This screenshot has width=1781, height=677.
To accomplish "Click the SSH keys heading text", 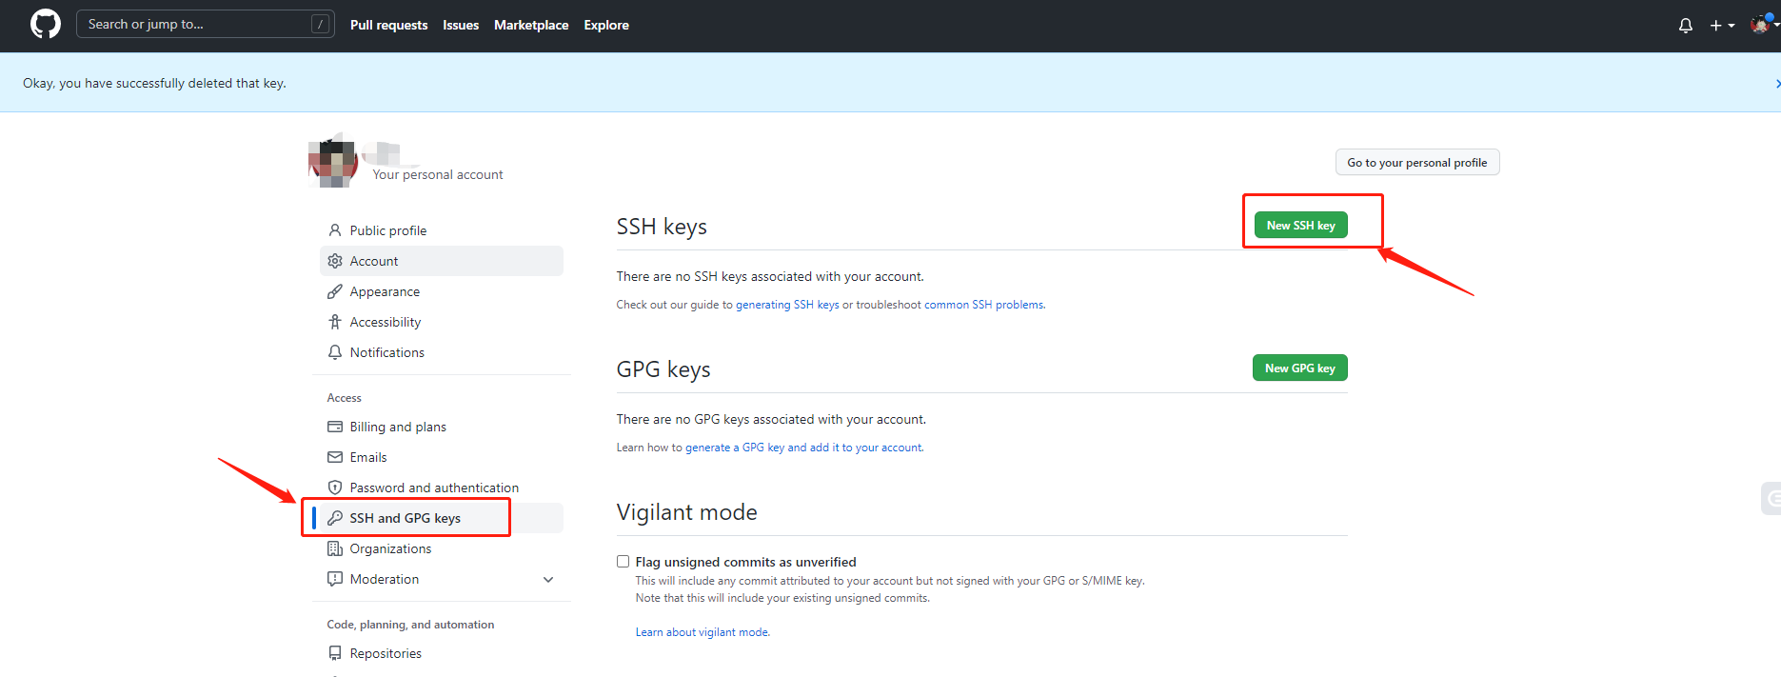I will click(662, 227).
